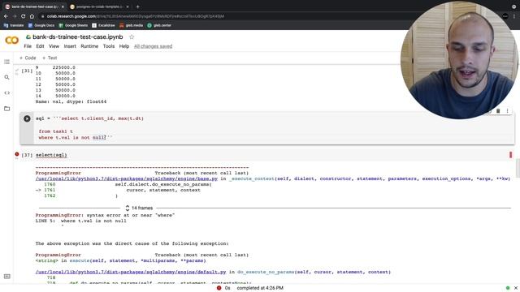
Task: Click the 'LINE 5: where t.val is not null' text
Action: 81,221
